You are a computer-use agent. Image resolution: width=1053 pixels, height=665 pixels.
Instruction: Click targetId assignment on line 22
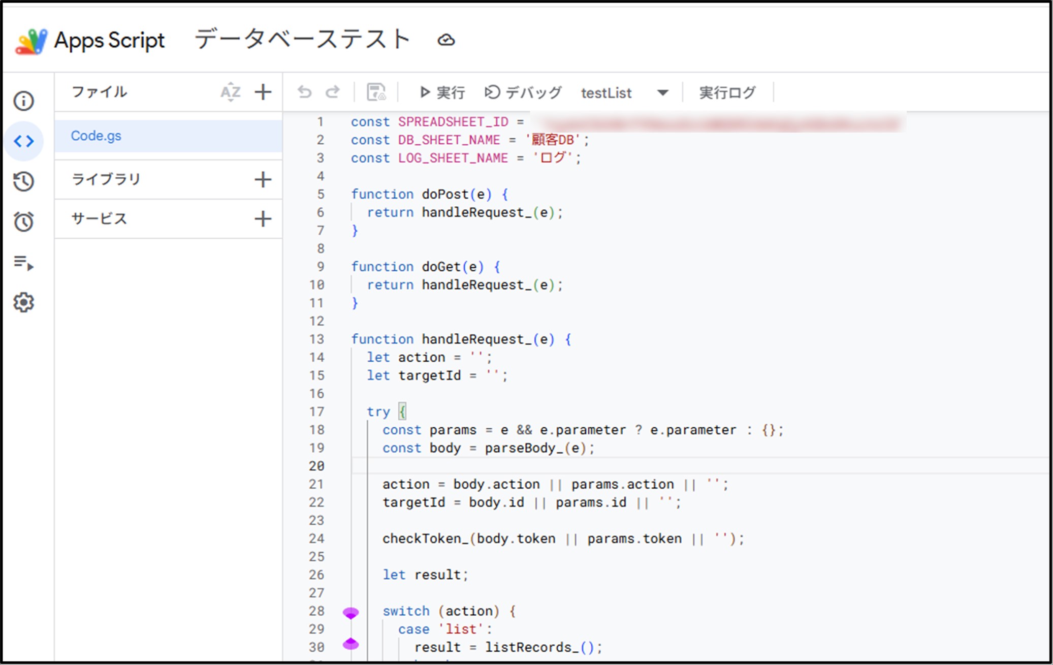532,502
